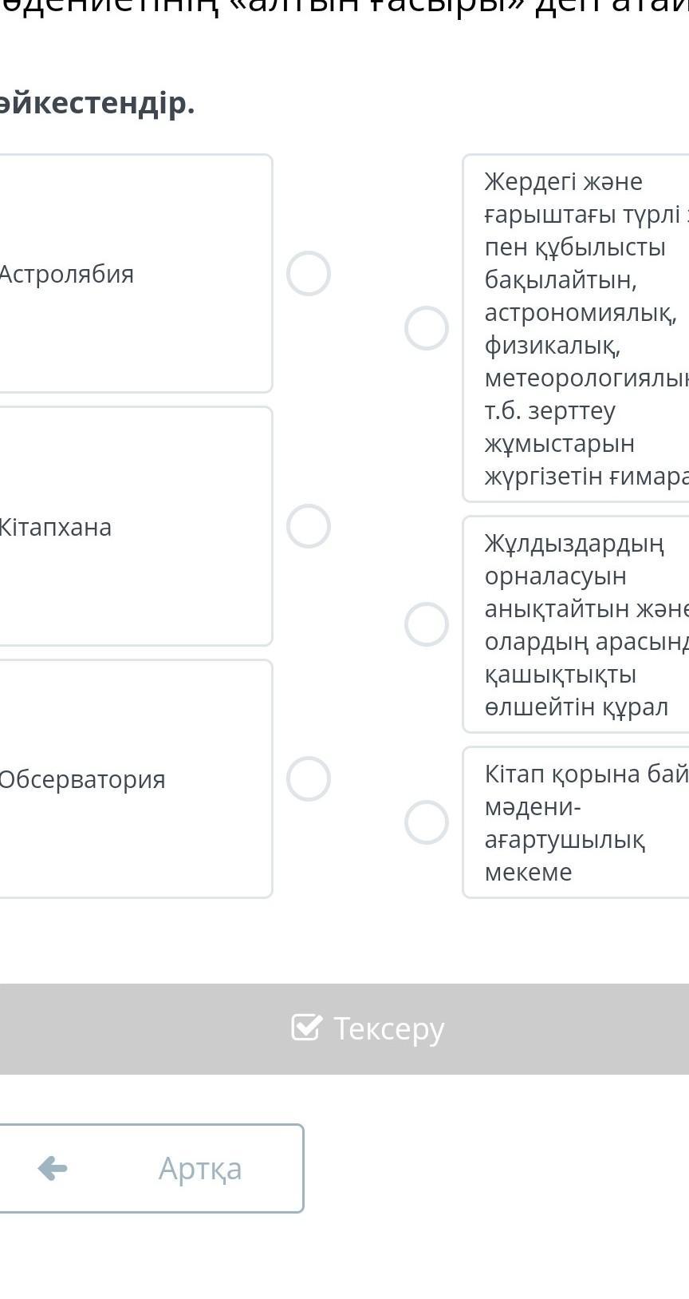Go back using the Артқа label
This screenshot has height=1299, width=689.
[x=199, y=1168]
